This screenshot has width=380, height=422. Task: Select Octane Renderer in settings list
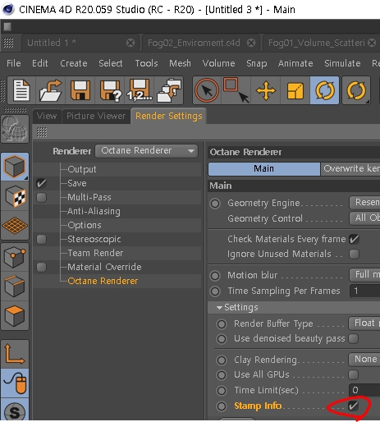pyautogui.click(x=103, y=281)
